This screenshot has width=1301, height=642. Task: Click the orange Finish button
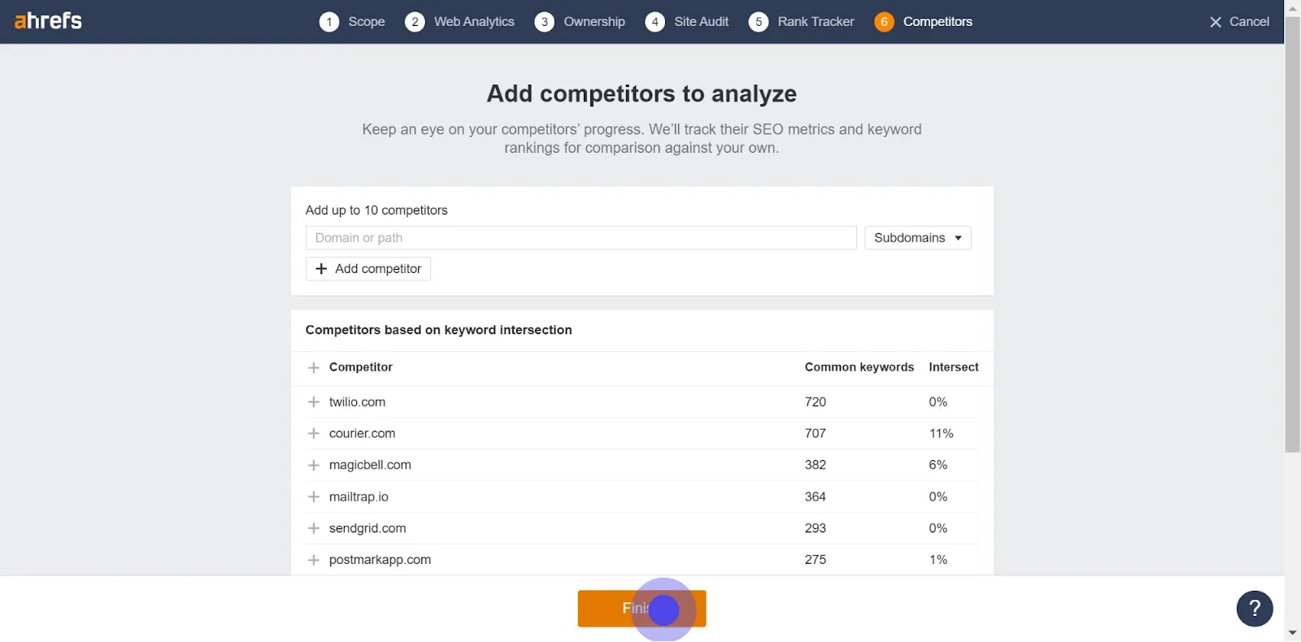[x=642, y=609]
